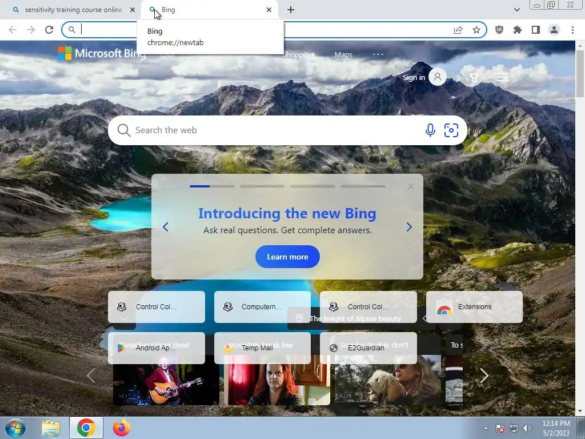Start voice search with microphone icon
Image resolution: width=585 pixels, height=439 pixels.
point(430,130)
